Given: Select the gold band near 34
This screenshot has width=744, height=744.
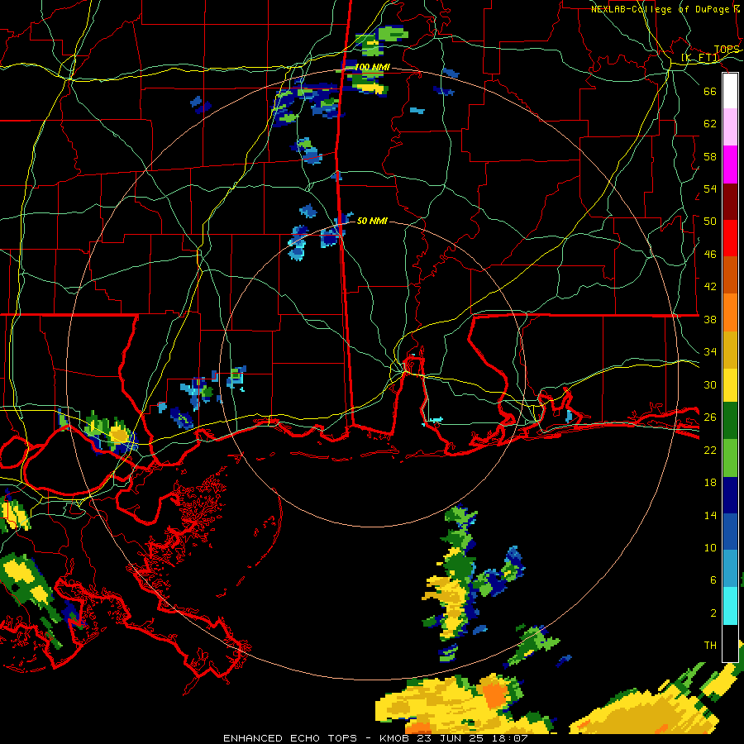Looking at the screenshot, I should 730,349.
